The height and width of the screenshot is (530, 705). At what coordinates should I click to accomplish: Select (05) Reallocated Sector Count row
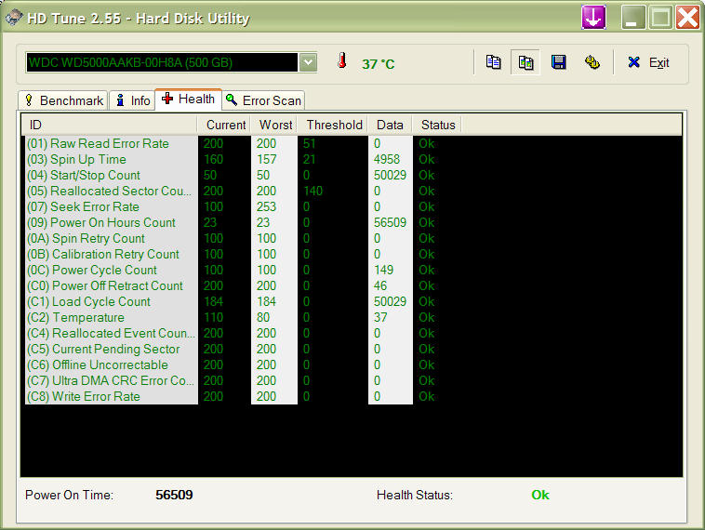109,191
